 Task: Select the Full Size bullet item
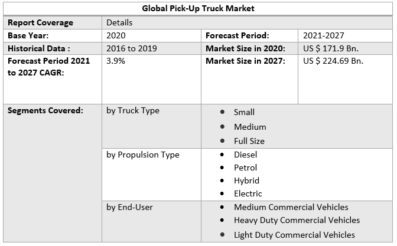point(249,141)
